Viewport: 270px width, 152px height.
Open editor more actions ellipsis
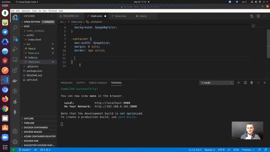coord(265,16)
